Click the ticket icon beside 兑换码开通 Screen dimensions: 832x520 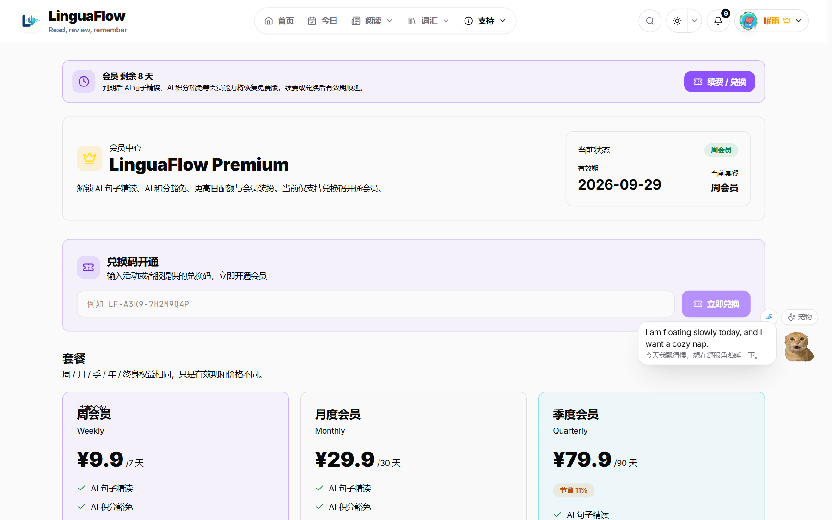click(88, 267)
